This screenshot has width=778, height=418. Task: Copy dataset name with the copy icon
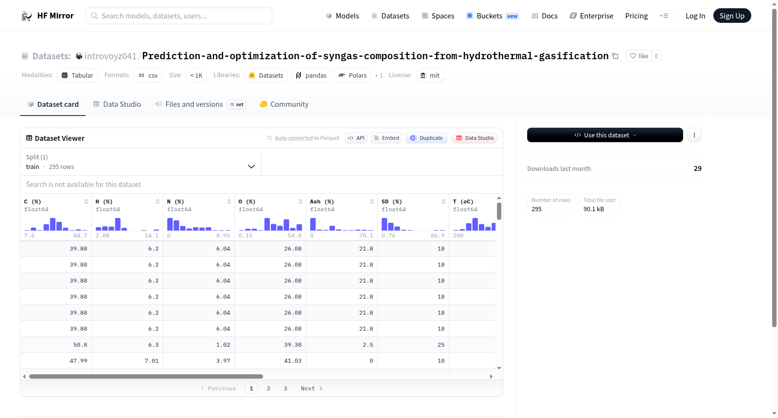click(615, 56)
